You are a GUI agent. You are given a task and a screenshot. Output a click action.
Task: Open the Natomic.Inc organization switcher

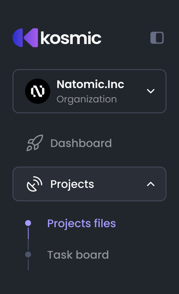click(89, 91)
